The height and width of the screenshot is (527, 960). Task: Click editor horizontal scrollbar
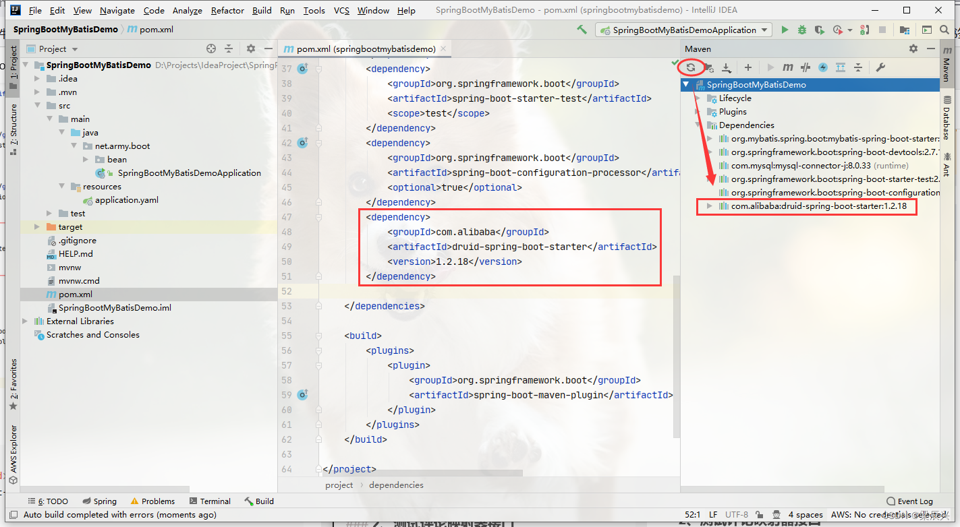tap(422, 473)
